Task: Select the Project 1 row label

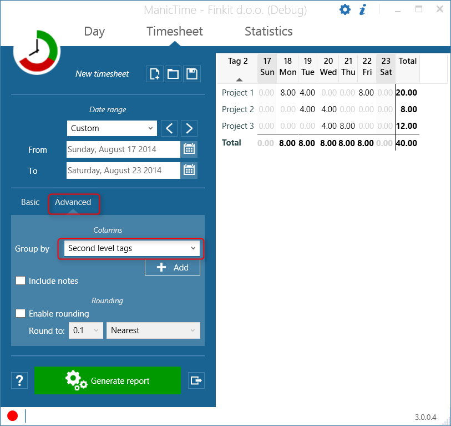Action: coord(237,93)
